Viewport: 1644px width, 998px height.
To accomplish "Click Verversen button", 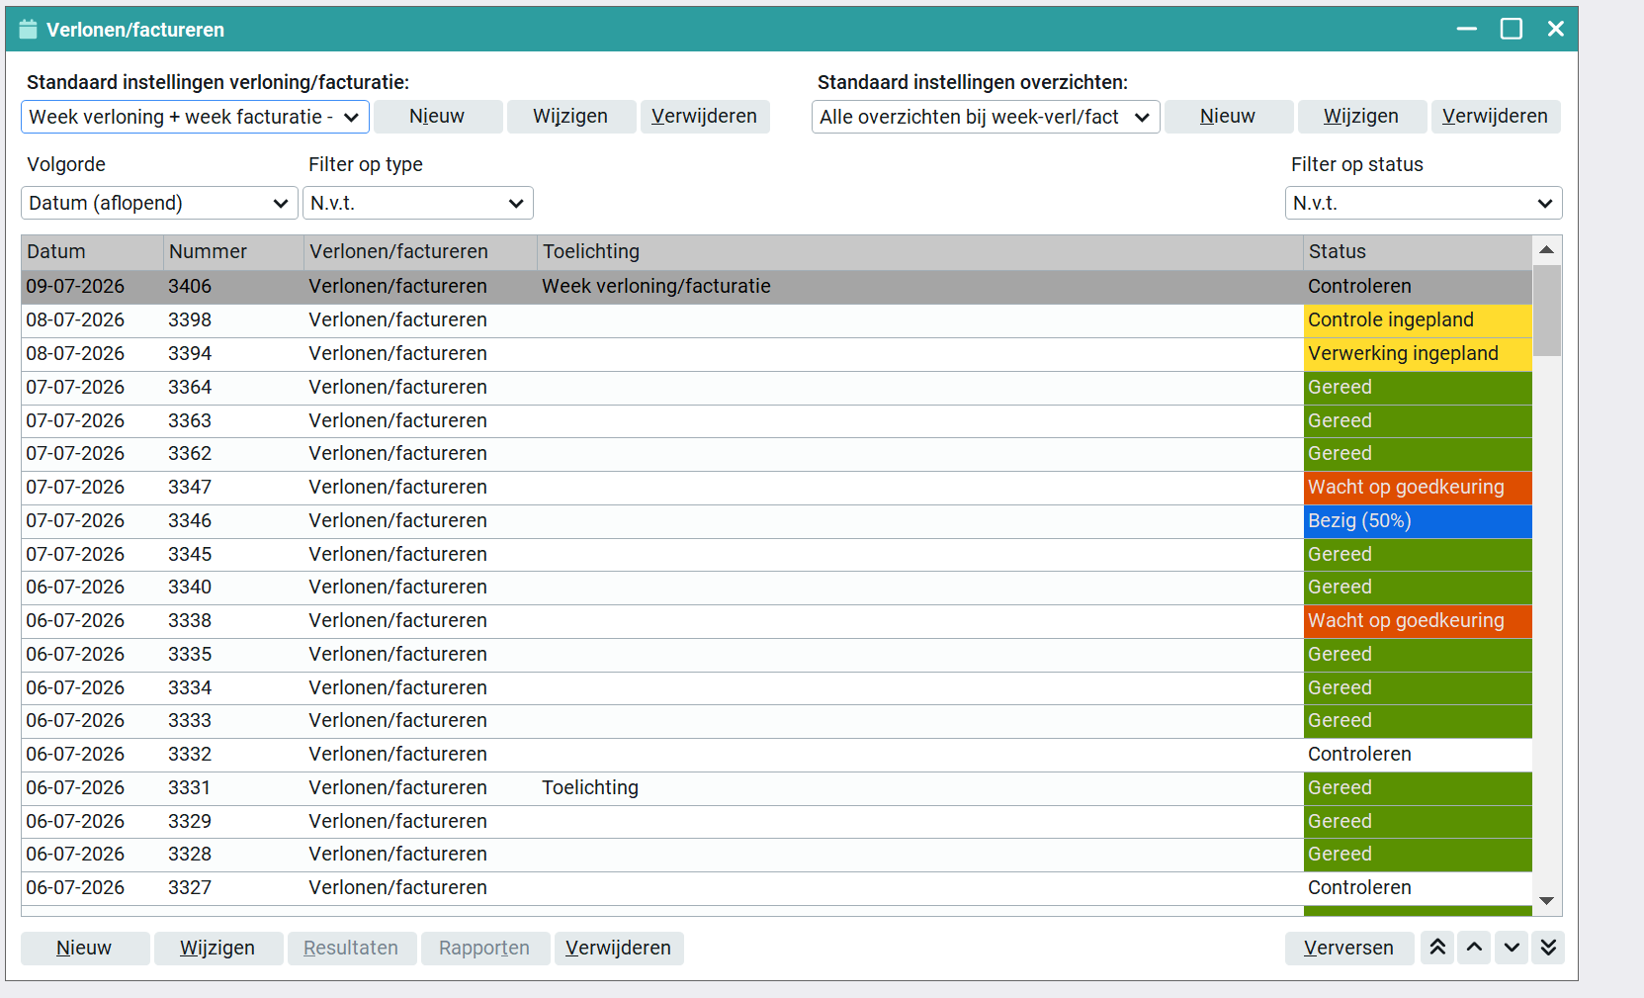I will point(1349,948).
